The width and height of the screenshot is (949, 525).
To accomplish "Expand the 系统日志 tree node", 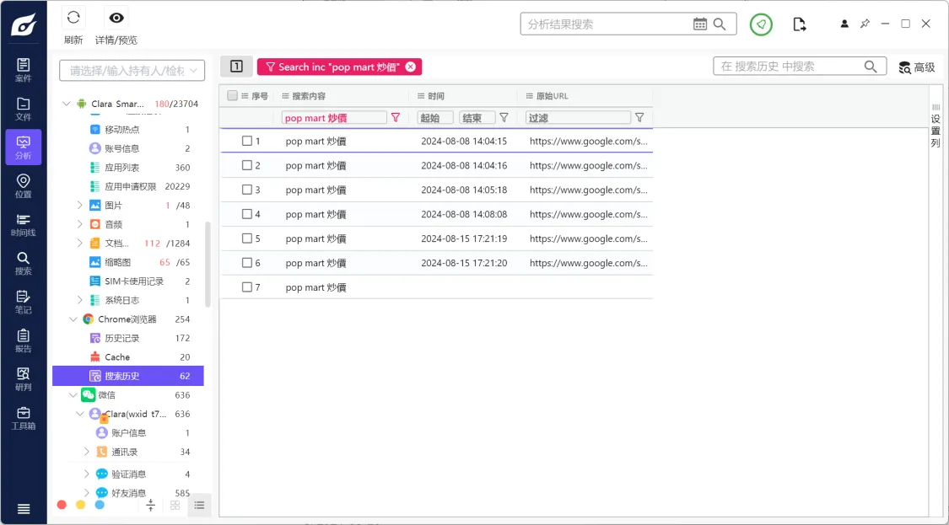I will pyautogui.click(x=80, y=300).
